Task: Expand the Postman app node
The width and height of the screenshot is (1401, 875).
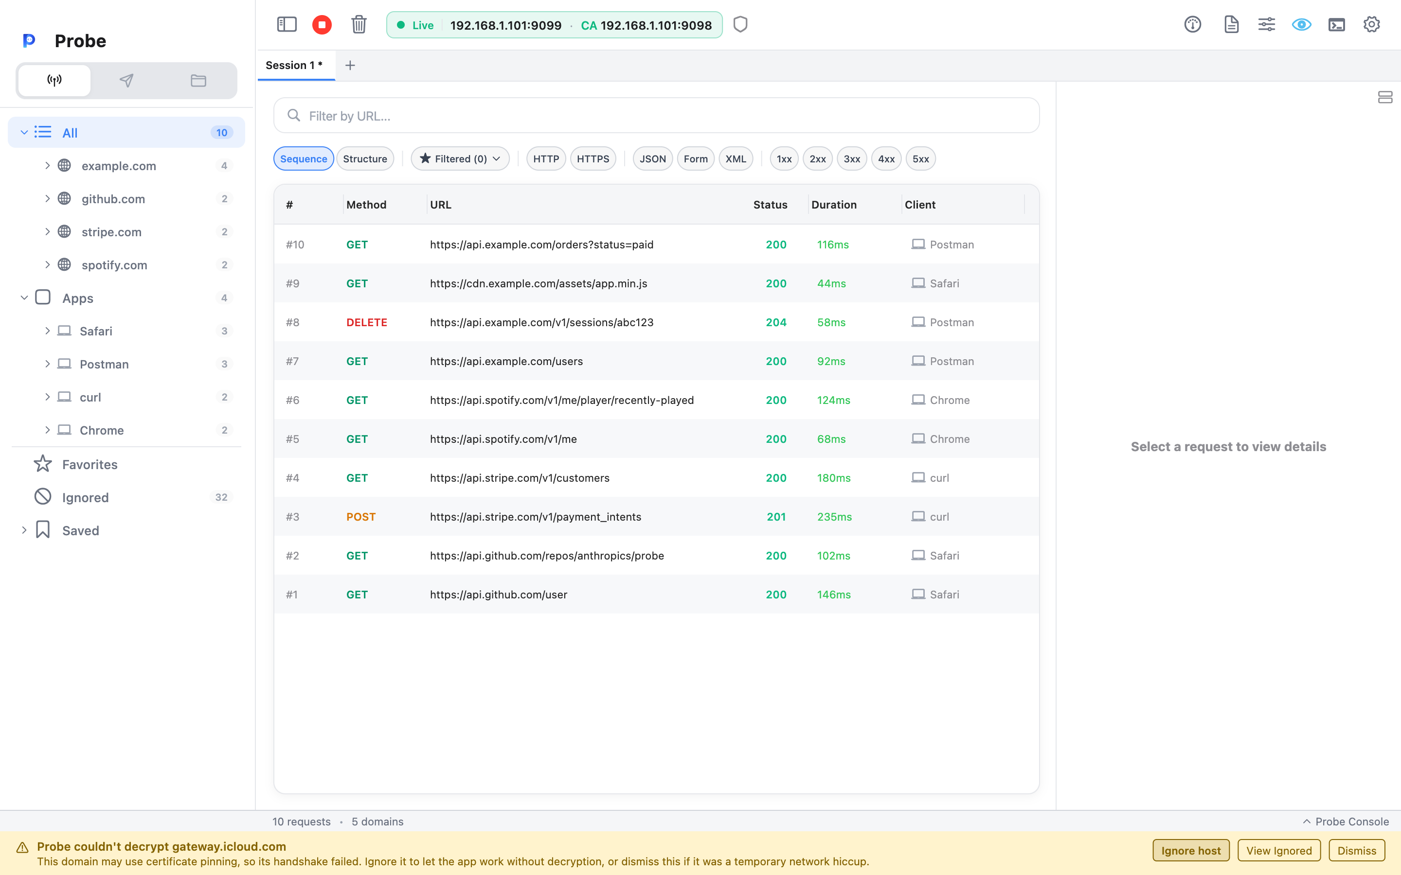Action: point(48,364)
